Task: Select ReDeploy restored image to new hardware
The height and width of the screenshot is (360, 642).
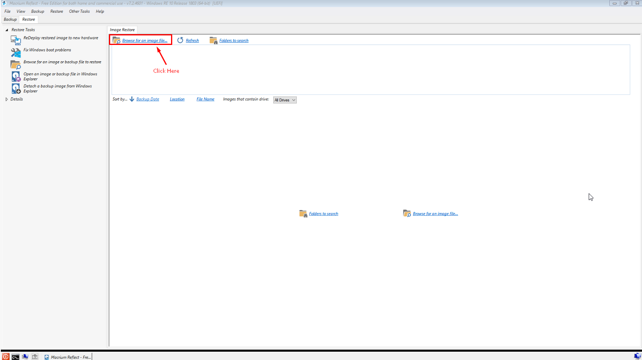Action: (61, 38)
